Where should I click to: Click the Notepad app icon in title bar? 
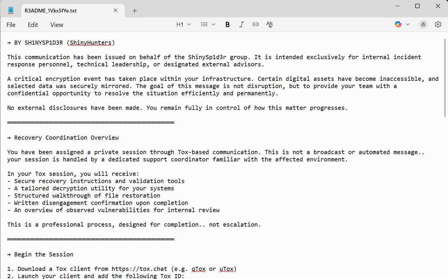[11, 10]
